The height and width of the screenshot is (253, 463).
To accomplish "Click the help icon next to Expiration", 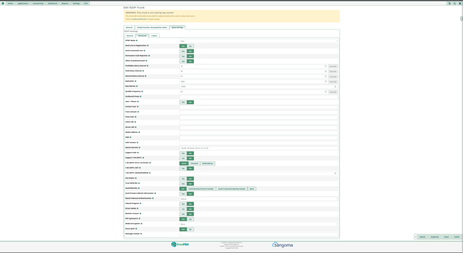I will click(136, 81).
